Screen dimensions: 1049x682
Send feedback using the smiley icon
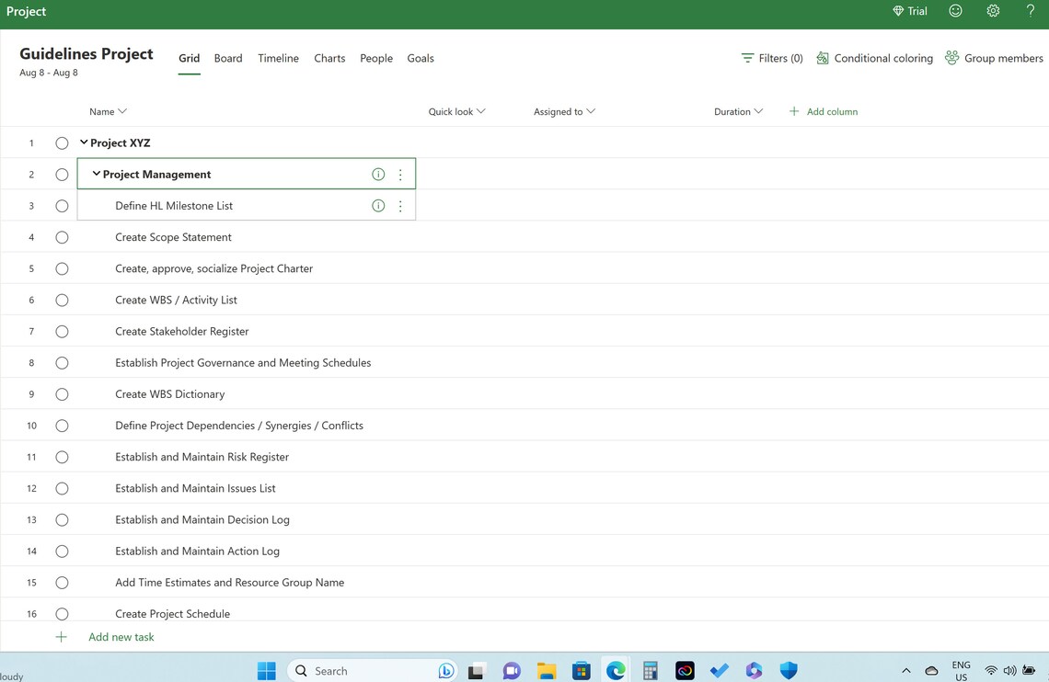click(954, 11)
